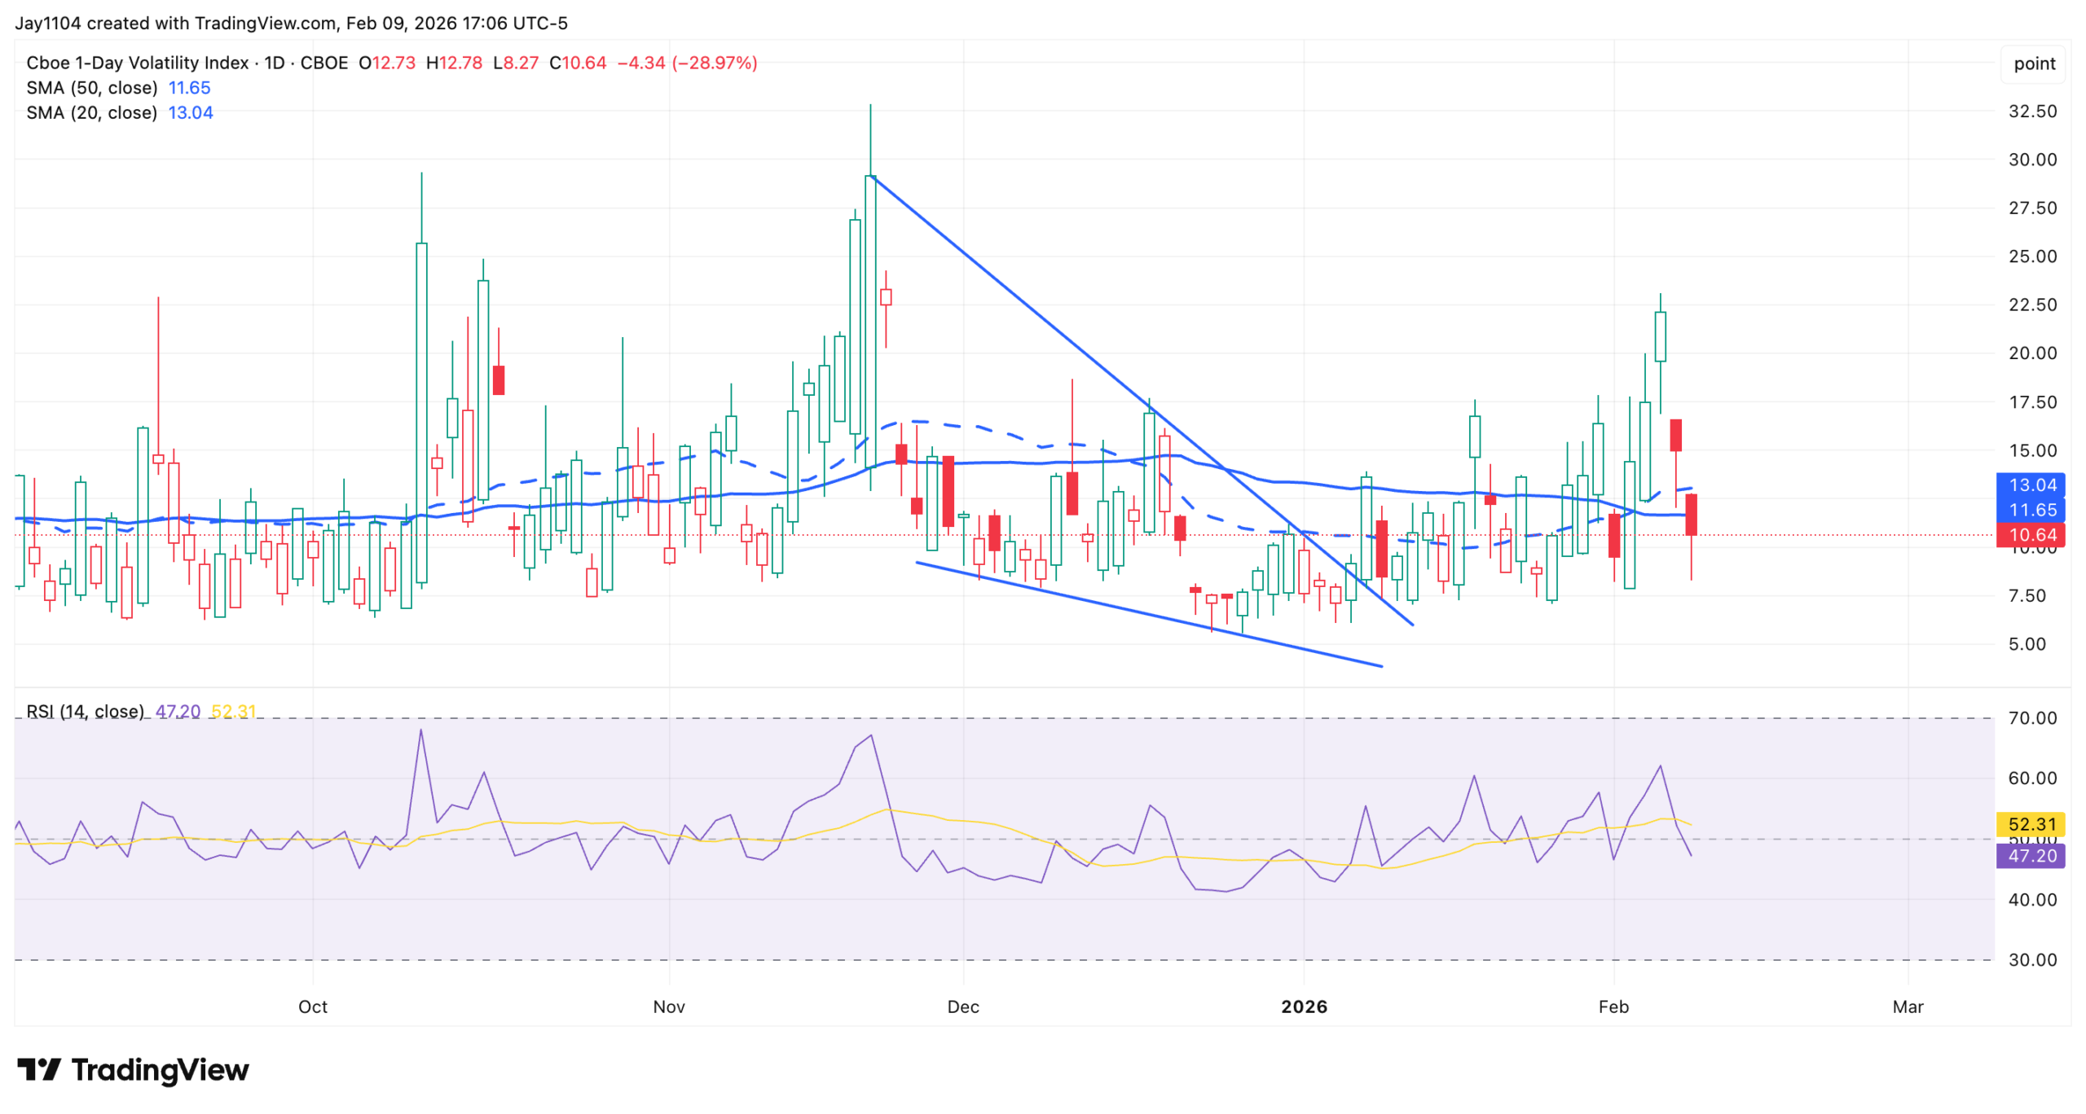Click the TradingView logo icon
The width and height of the screenshot is (2086, 1114).
click(x=38, y=1068)
